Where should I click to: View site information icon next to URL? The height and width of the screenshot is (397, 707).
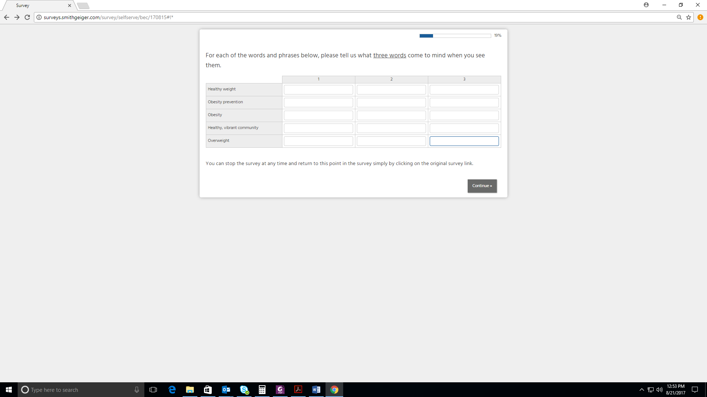(39, 17)
